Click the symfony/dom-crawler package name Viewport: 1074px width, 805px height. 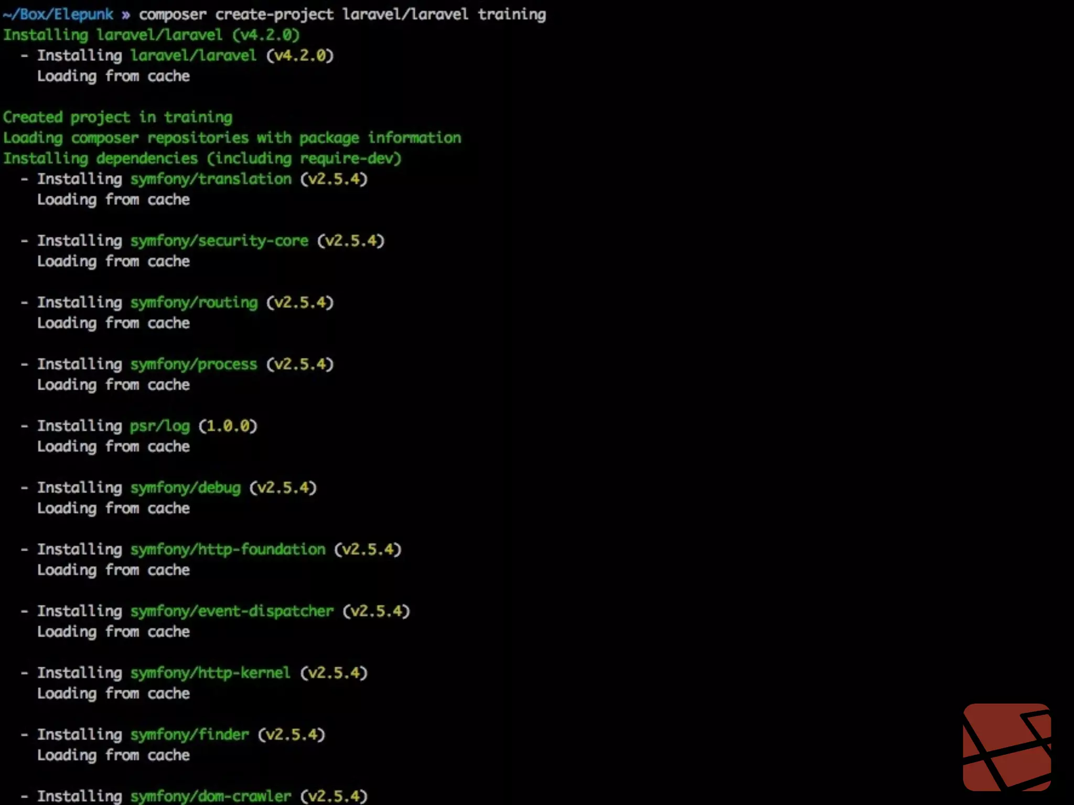coord(210,796)
